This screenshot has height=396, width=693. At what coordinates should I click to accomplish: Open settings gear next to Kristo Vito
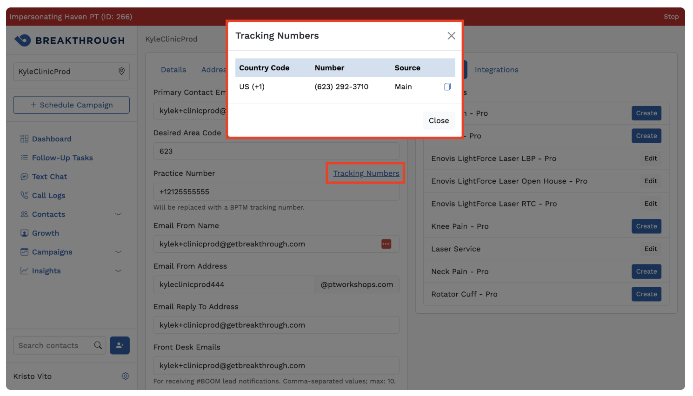point(125,376)
